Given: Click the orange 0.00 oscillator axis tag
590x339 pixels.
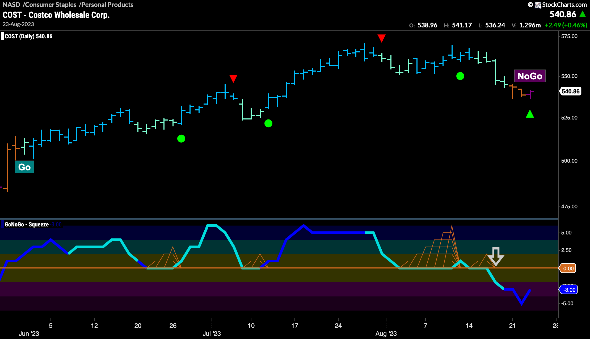Looking at the screenshot, I should click(x=568, y=268).
